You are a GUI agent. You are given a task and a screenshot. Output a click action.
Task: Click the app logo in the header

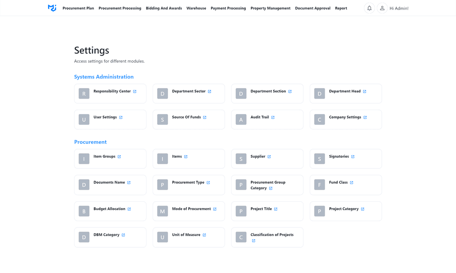tap(52, 8)
